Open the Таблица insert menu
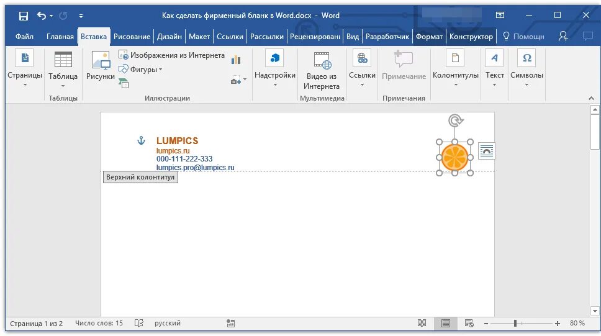Image resolution: width=601 pixels, height=336 pixels. 63,69
